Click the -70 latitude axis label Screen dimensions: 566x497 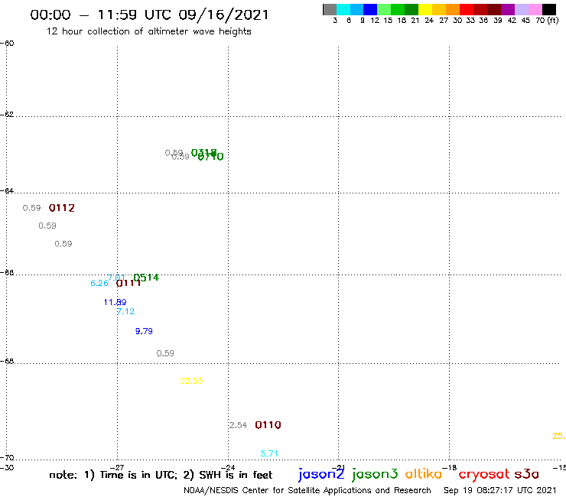click(7, 458)
